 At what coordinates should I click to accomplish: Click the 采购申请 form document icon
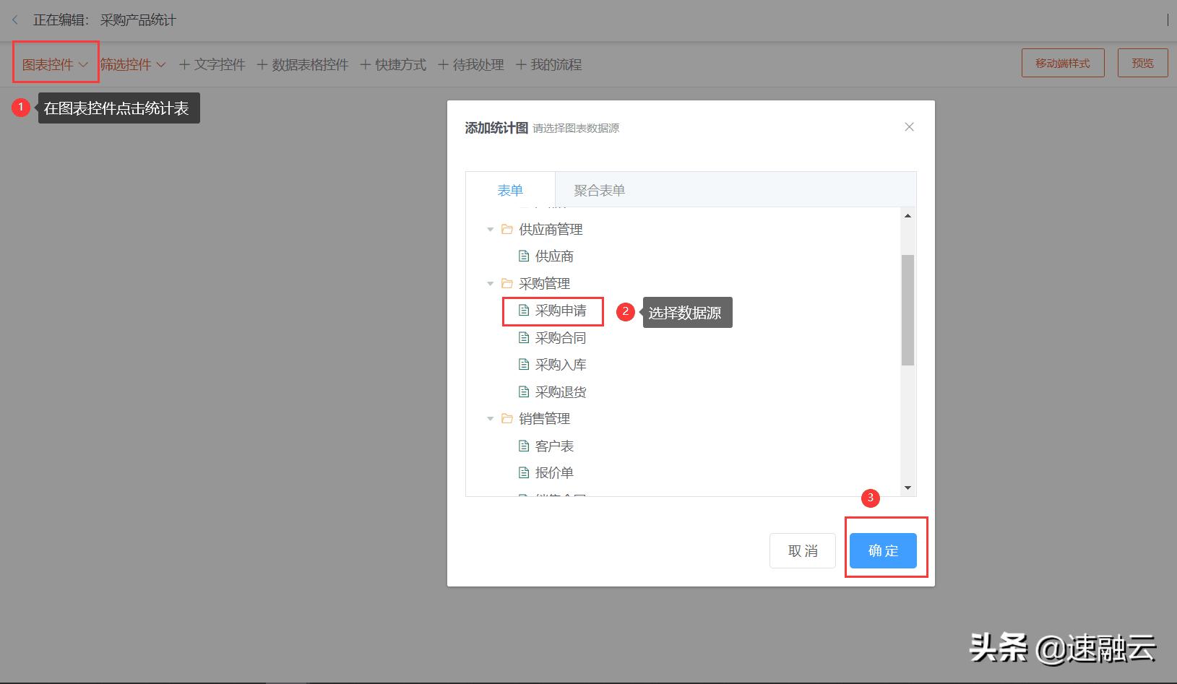point(524,310)
